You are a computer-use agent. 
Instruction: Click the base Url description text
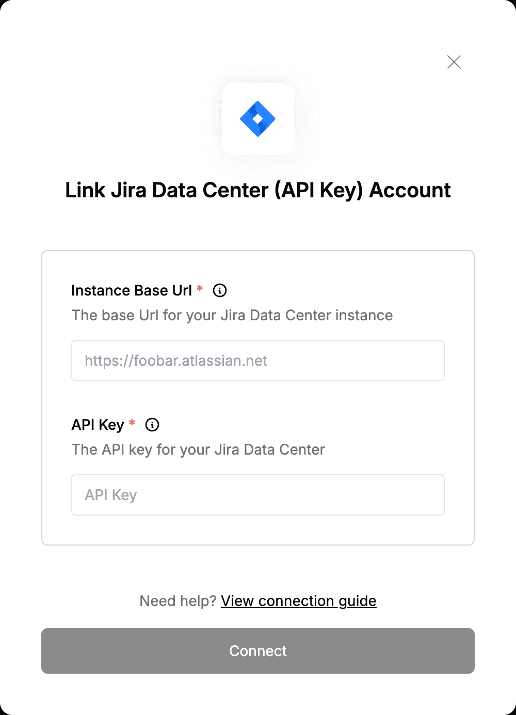click(232, 315)
